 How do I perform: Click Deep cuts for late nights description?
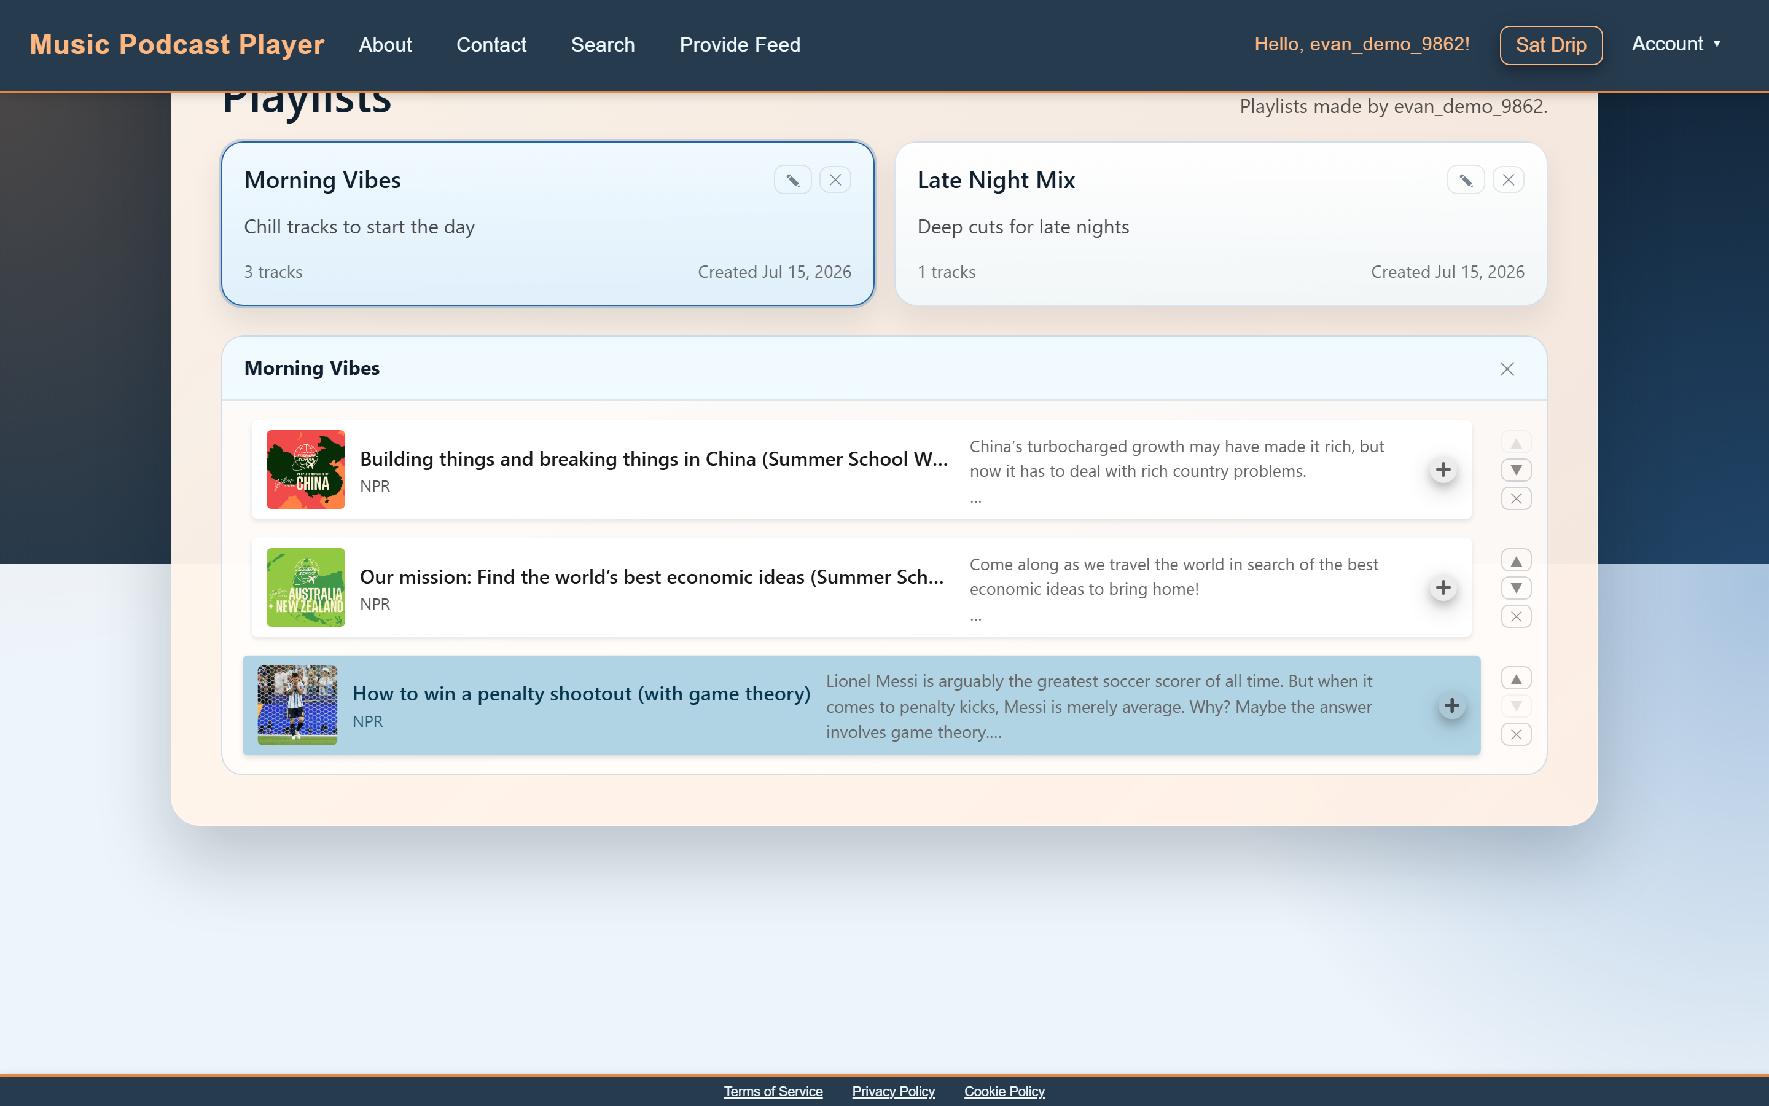1023,227
